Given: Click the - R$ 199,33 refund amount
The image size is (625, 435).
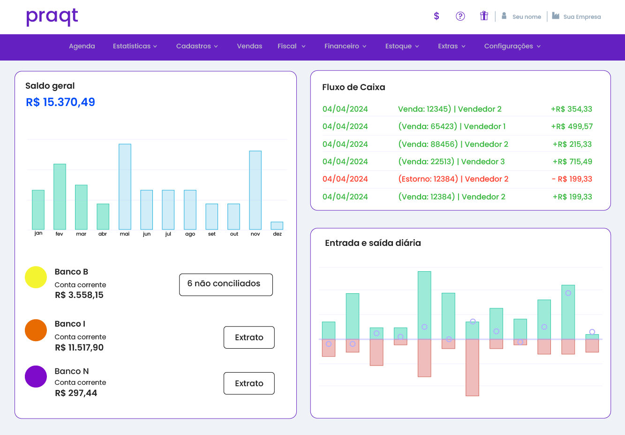Looking at the screenshot, I should coord(572,179).
